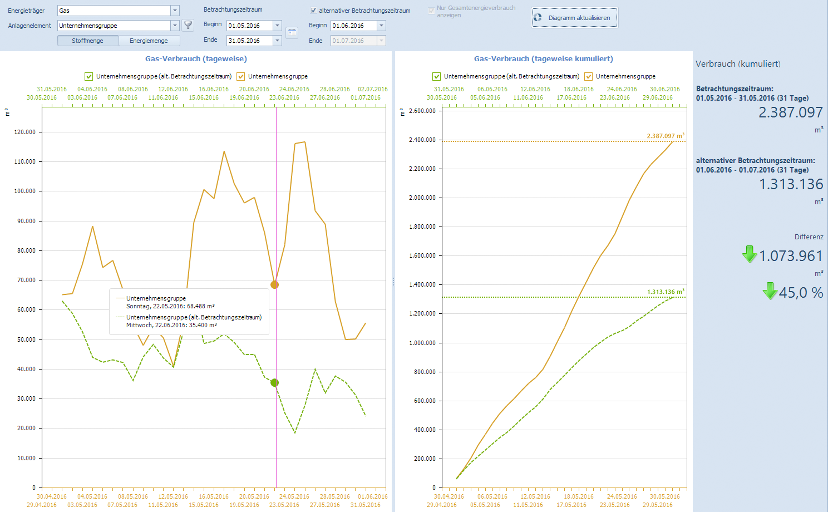Click the refresh icon in Diagramm aktualisieren
The image size is (828, 512).
coord(538,17)
